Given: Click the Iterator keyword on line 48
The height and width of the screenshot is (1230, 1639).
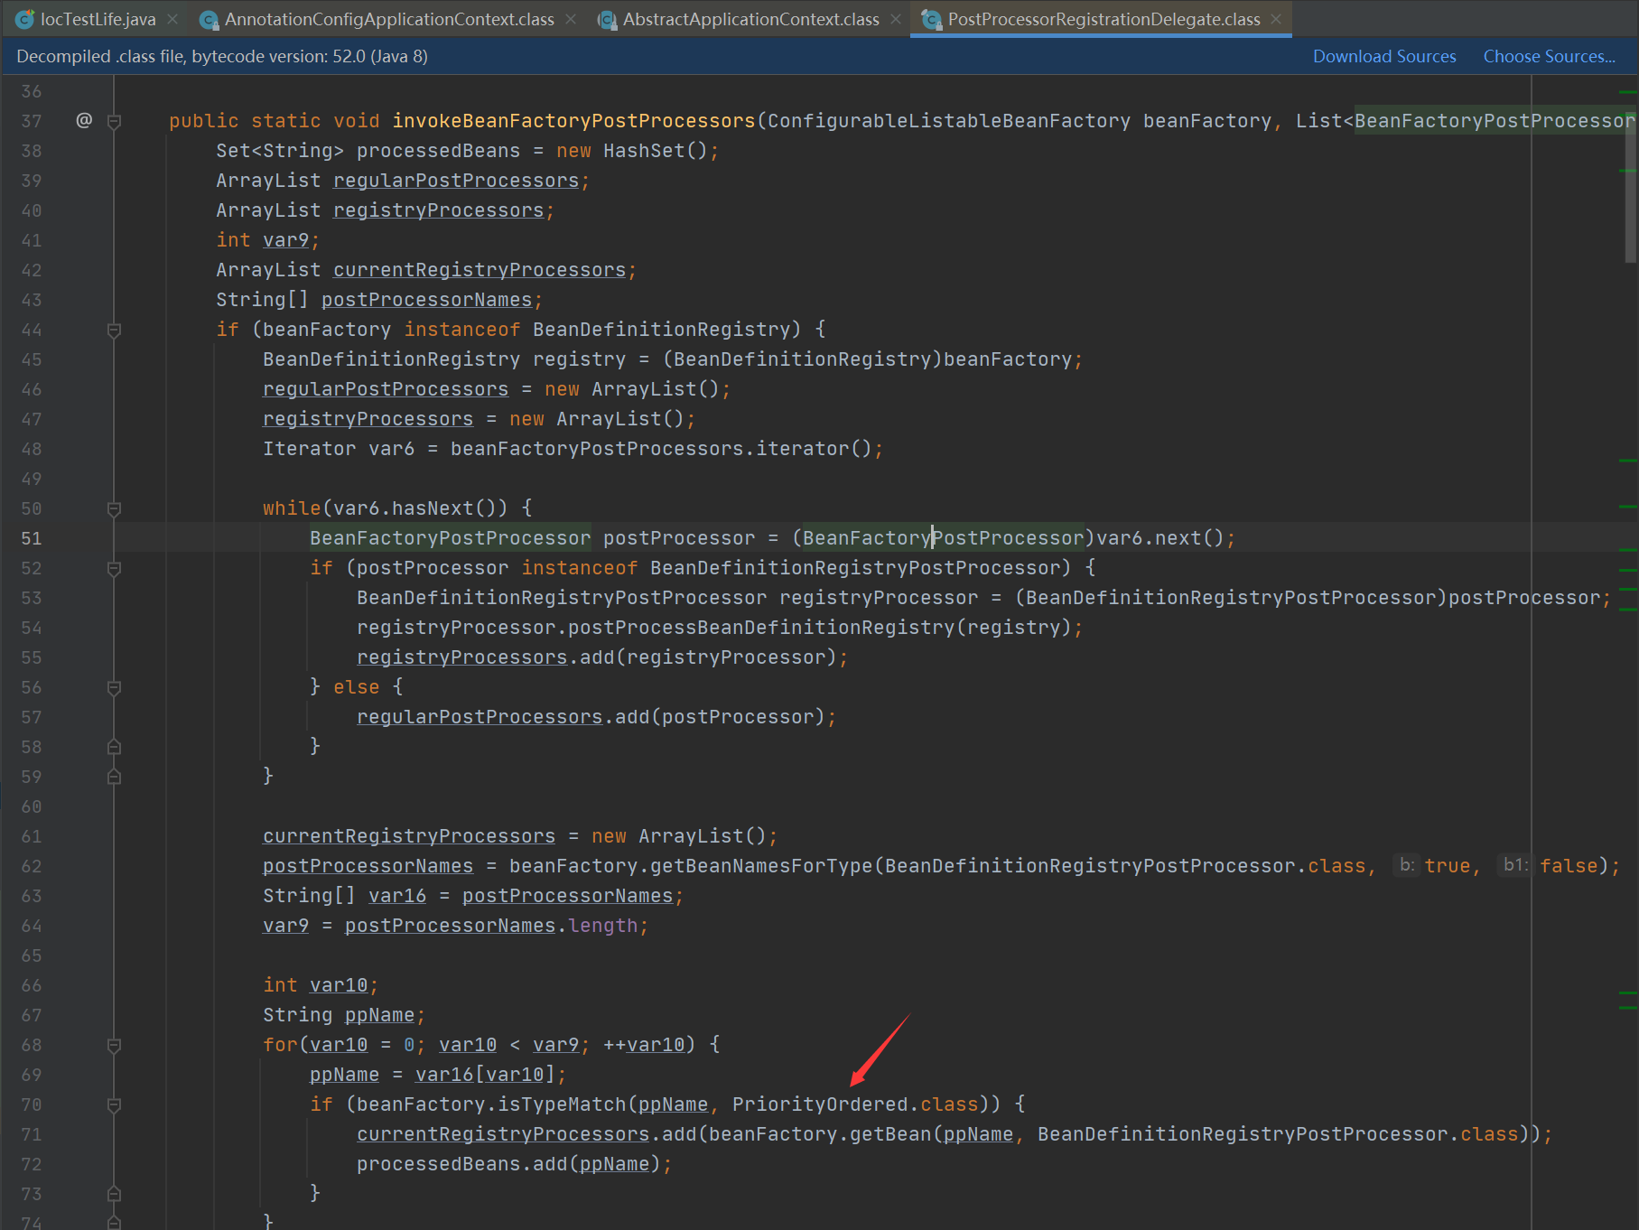Looking at the screenshot, I should (309, 449).
